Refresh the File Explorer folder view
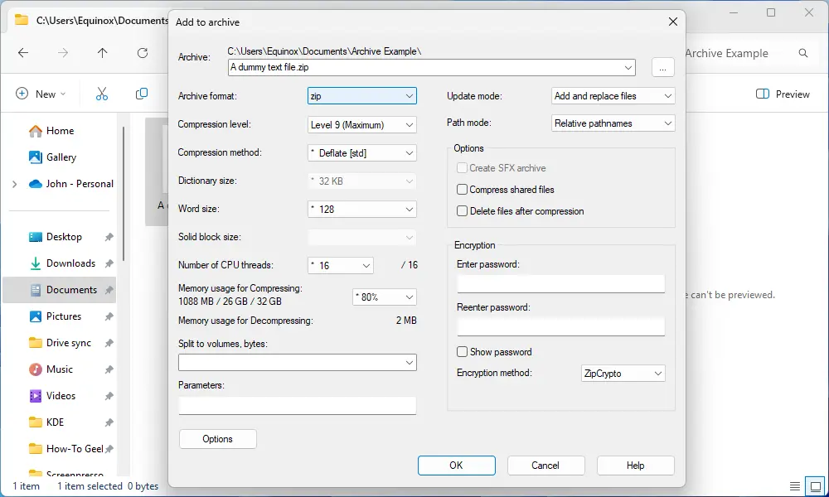Screen dimensions: 829x497 click(x=143, y=53)
